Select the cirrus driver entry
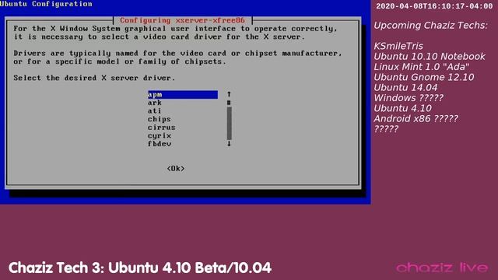Viewport: 498px width, 280px height. (161, 128)
